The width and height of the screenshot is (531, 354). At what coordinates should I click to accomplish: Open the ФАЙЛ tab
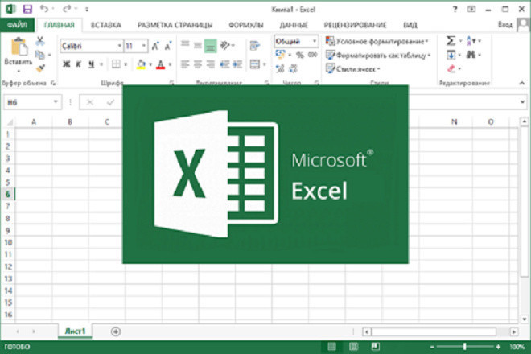[17, 25]
